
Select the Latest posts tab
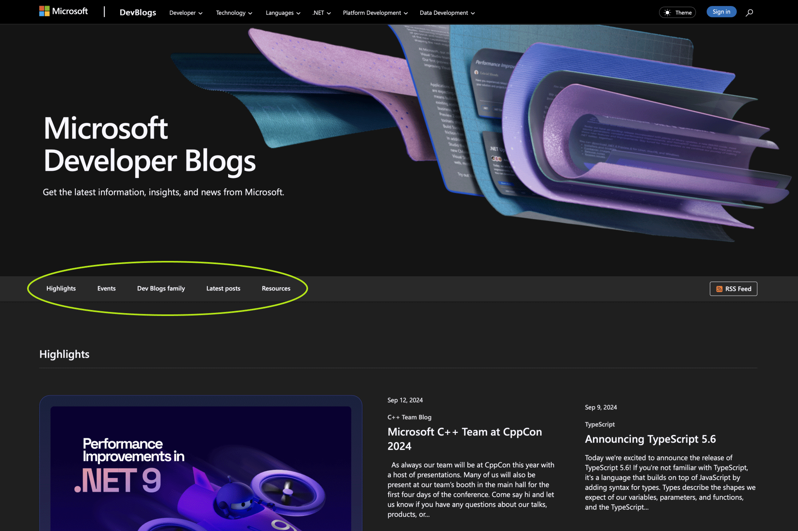(x=223, y=288)
